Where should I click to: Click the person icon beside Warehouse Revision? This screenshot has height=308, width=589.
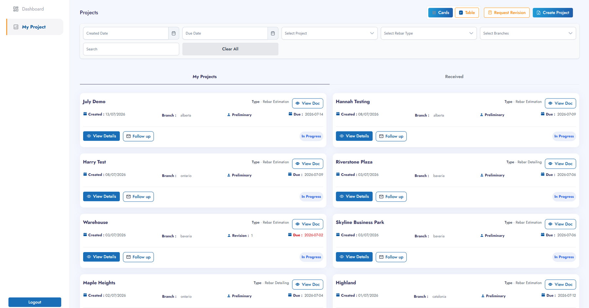229,235
